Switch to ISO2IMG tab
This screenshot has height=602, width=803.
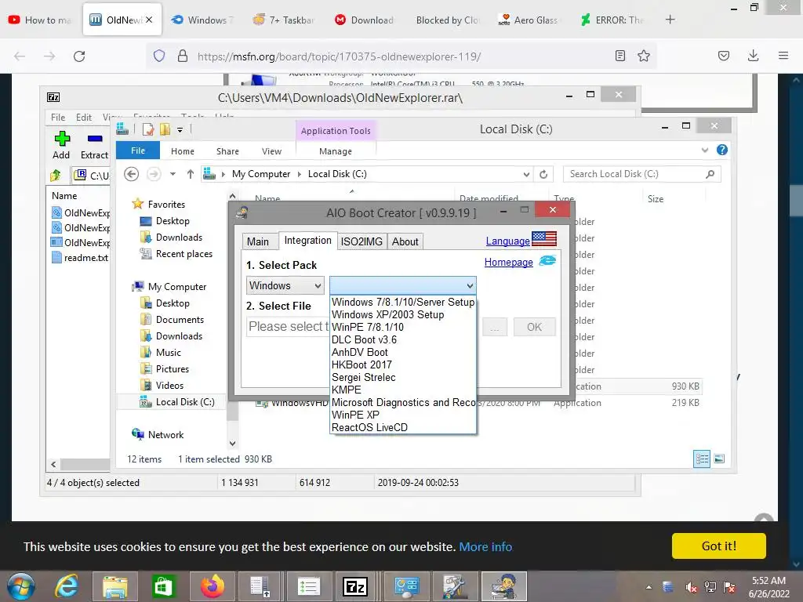point(362,241)
